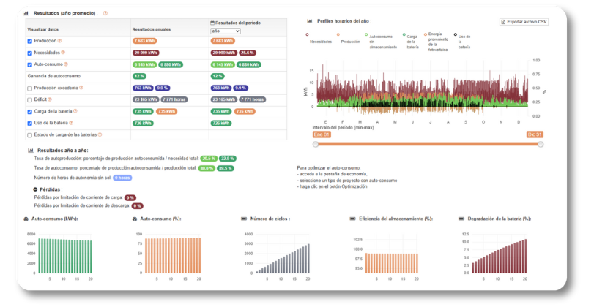Click help icon for Carga de la batería
The height and width of the screenshot is (307, 594).
(x=75, y=111)
